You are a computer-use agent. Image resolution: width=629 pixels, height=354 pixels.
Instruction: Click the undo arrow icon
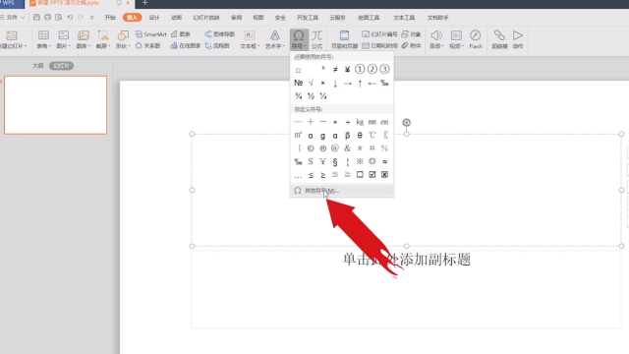point(70,18)
